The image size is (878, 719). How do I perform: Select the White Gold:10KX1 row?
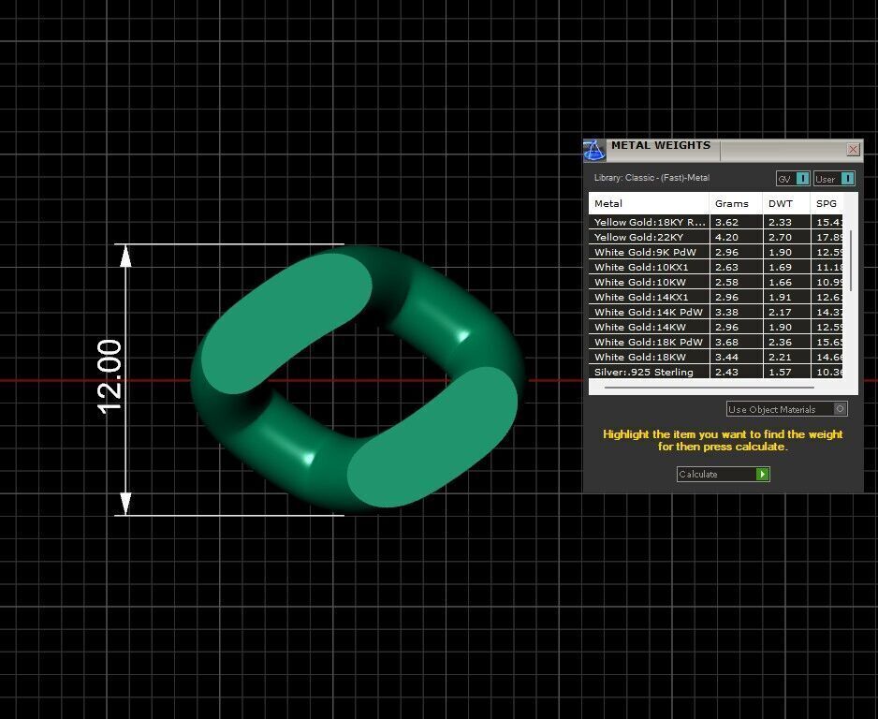point(716,267)
